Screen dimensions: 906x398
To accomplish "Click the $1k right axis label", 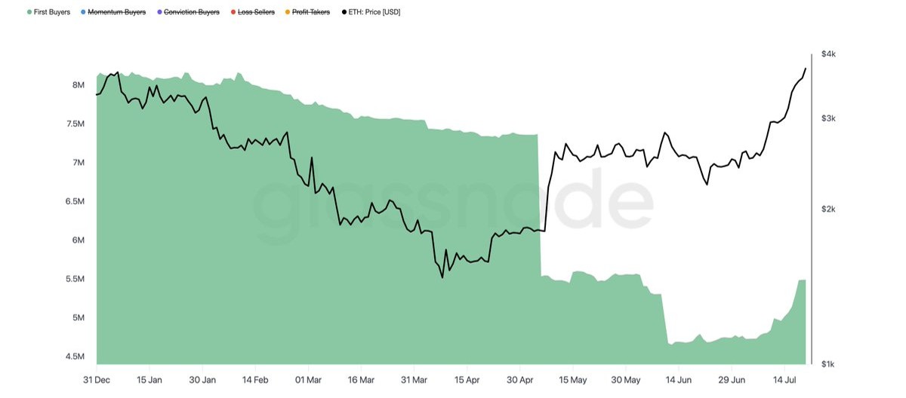I will coord(828,364).
